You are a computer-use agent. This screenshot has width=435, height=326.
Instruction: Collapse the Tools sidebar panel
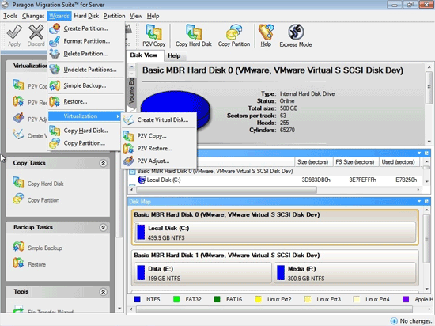[x=103, y=292]
